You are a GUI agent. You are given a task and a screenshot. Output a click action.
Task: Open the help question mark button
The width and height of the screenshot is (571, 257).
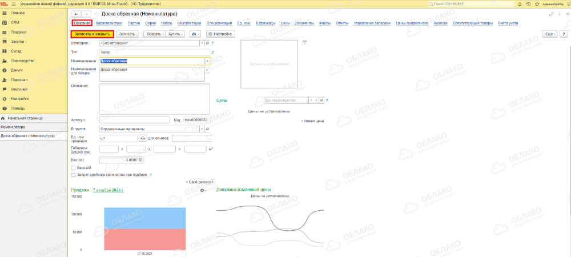tap(564, 34)
